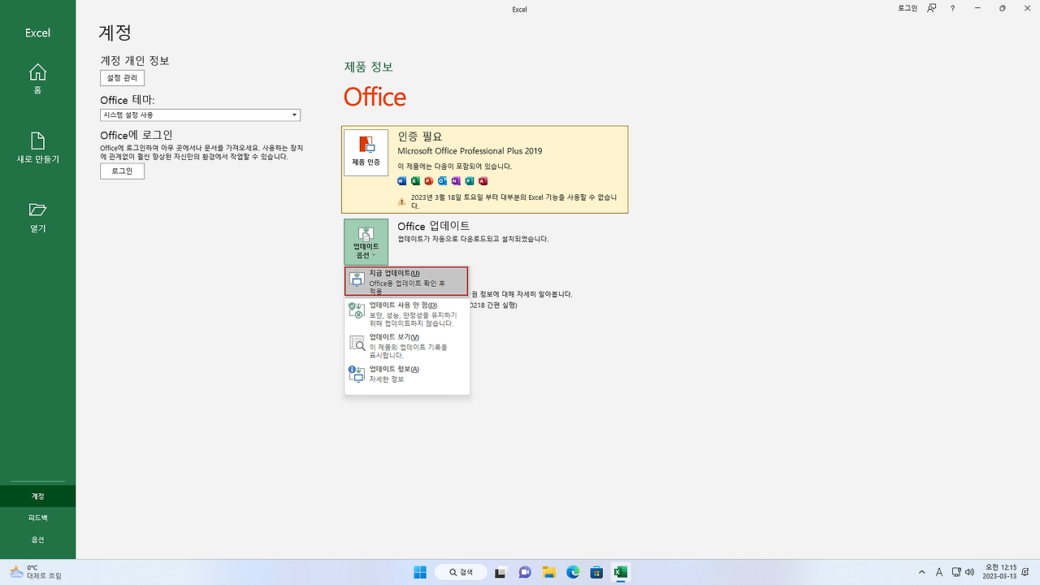The height and width of the screenshot is (585, 1040).
Task: Choose 업데이트 사용 안 함 menu item
Action: click(x=407, y=314)
